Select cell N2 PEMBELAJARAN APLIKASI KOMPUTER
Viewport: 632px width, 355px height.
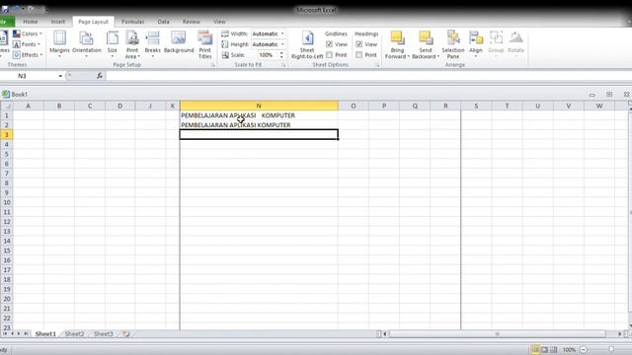259,125
